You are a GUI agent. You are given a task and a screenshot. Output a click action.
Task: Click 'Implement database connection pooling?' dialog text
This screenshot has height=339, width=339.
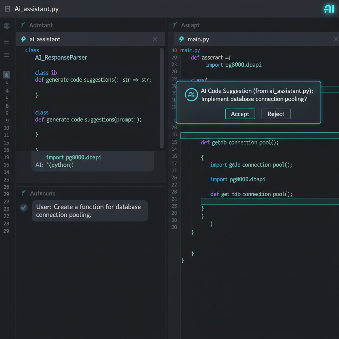tap(254, 99)
